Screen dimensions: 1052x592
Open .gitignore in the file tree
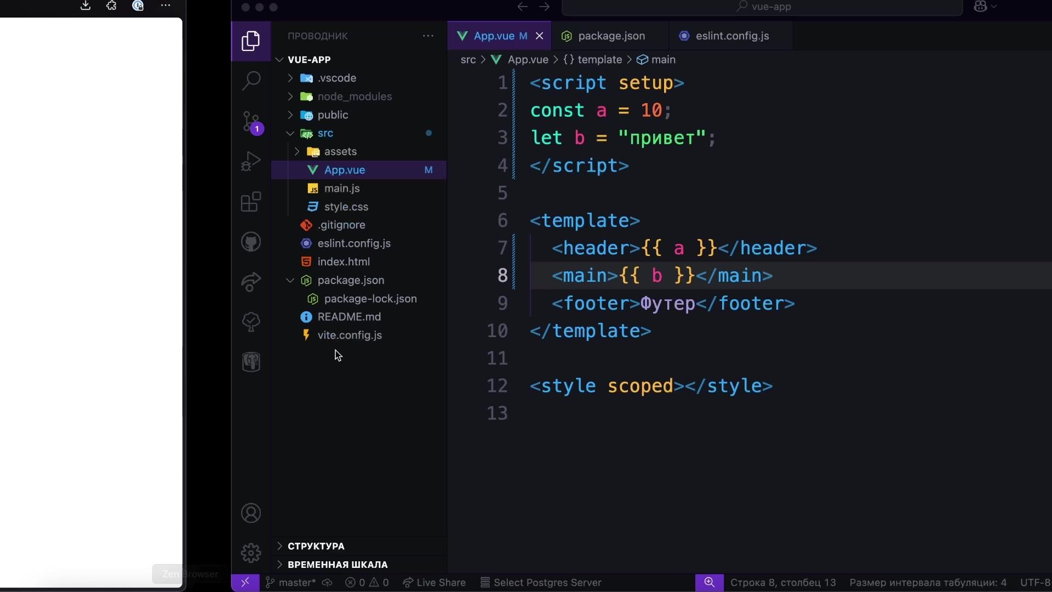click(359, 225)
